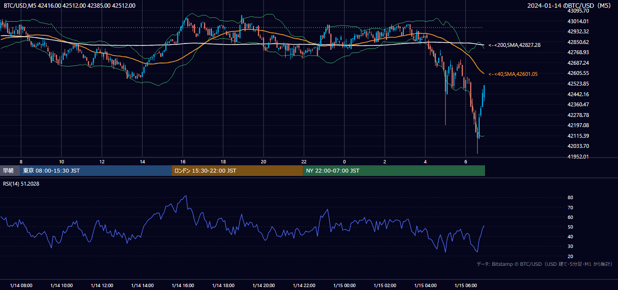Select the ロンドン 15:30-22:00 JST session bar
Screen dimensions: 618x290
click(237, 171)
